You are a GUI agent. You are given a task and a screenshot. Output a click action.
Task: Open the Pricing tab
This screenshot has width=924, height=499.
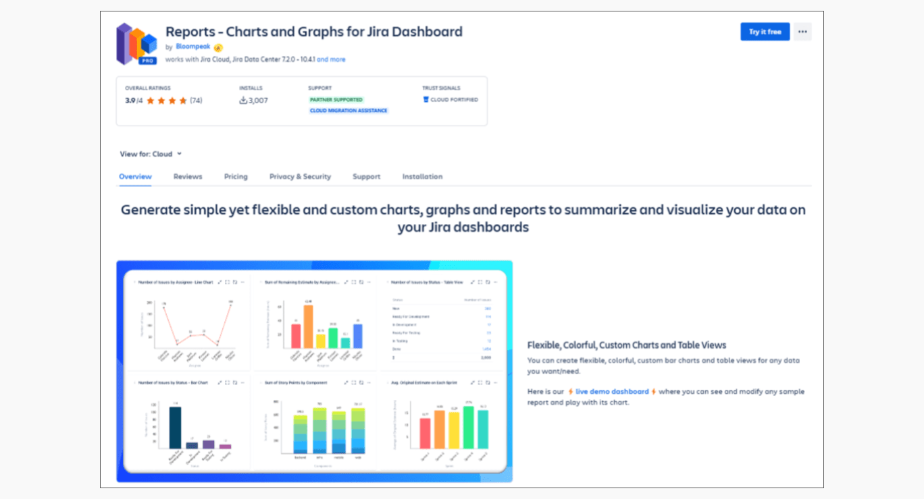[236, 177]
